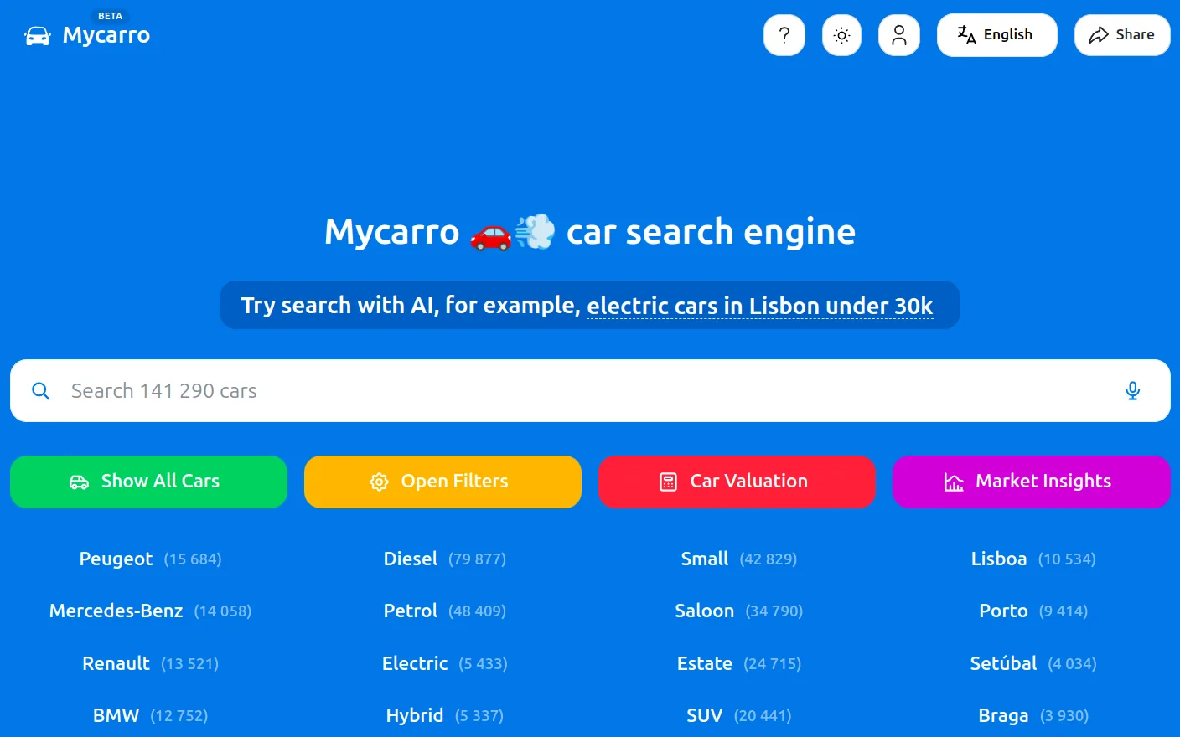Screen dimensions: 1180x737
Task: Try example query electric cars in Lisbon under 30k
Action: click(x=759, y=307)
